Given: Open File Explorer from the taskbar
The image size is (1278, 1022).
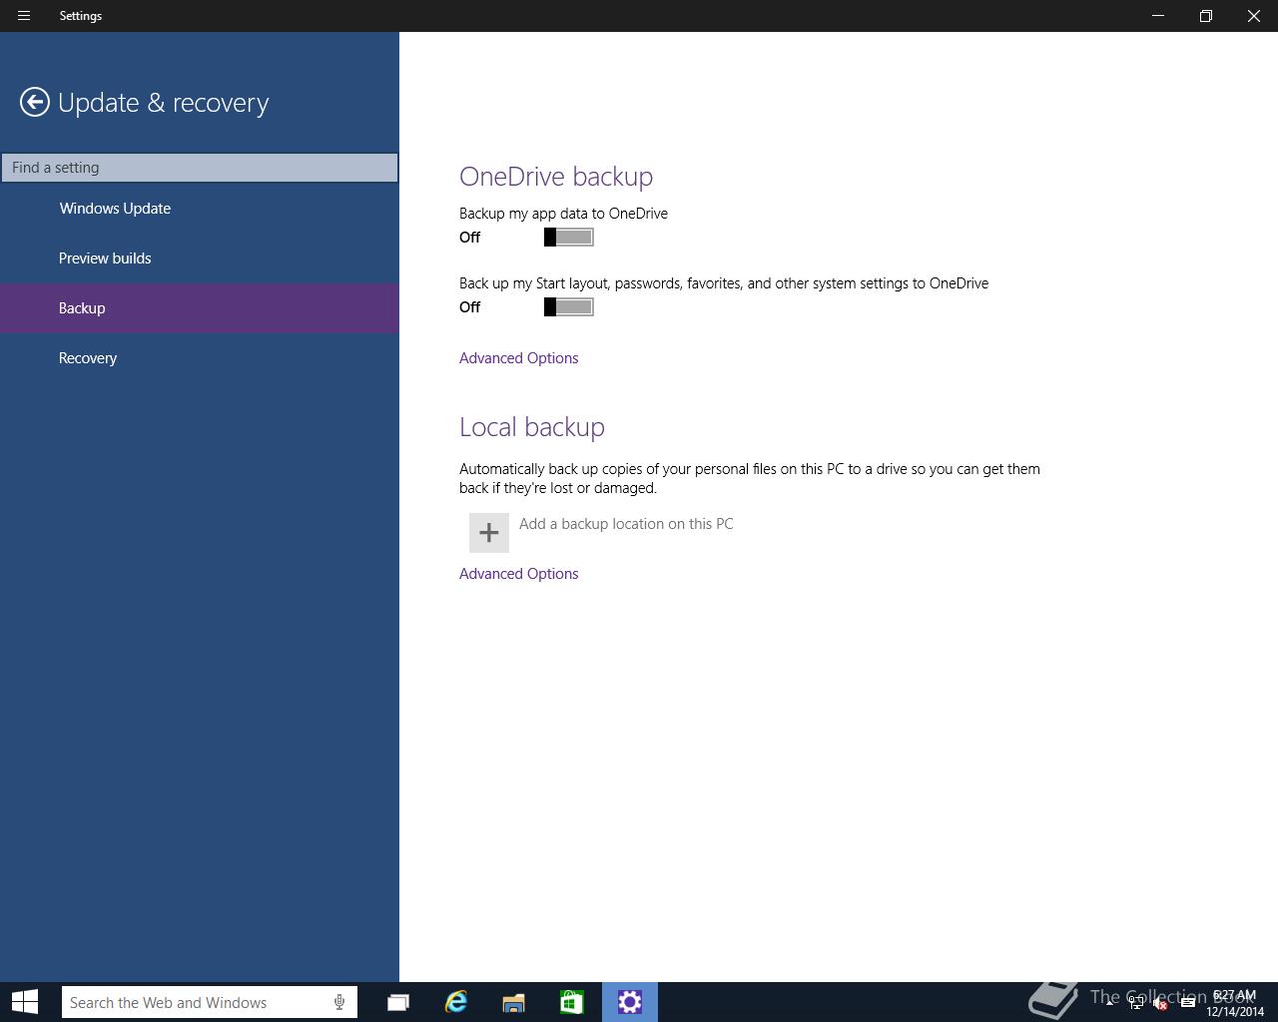Looking at the screenshot, I should pyautogui.click(x=513, y=1002).
